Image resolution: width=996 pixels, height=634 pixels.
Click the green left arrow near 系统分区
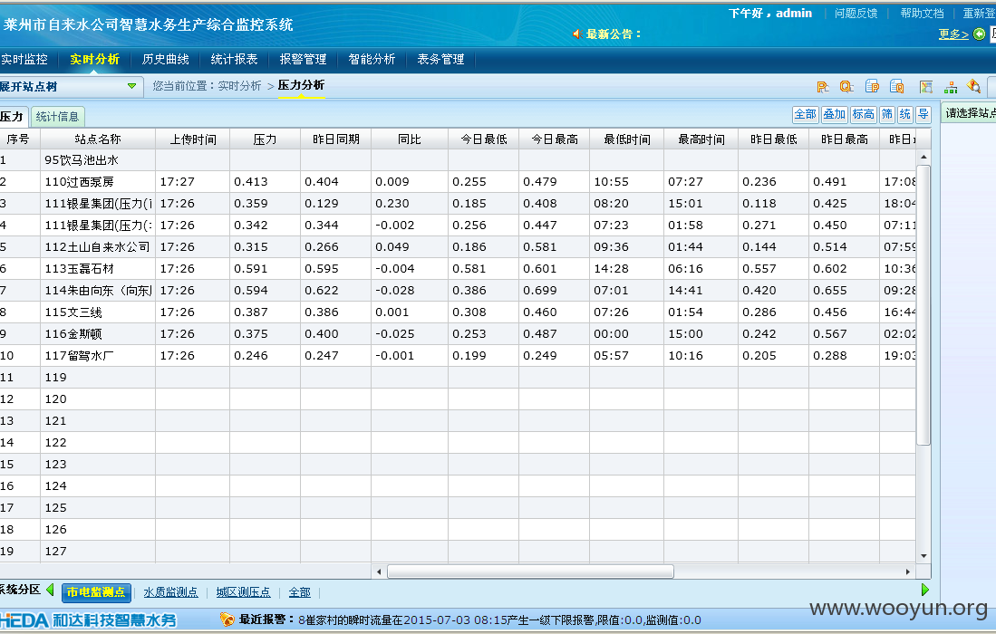(50, 590)
